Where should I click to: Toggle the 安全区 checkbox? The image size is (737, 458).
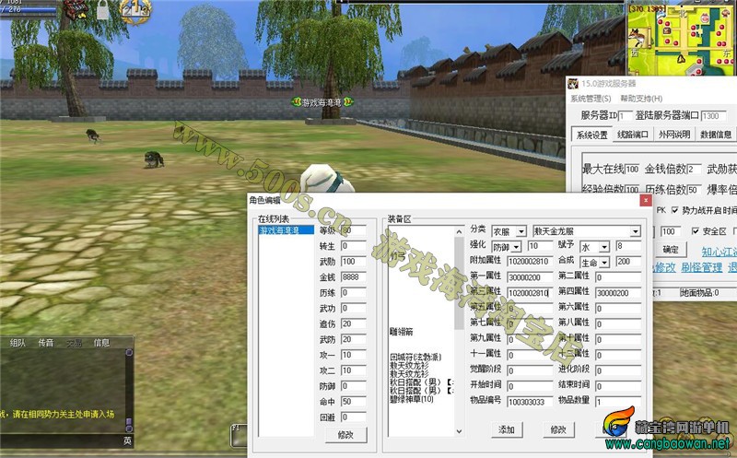(x=696, y=231)
